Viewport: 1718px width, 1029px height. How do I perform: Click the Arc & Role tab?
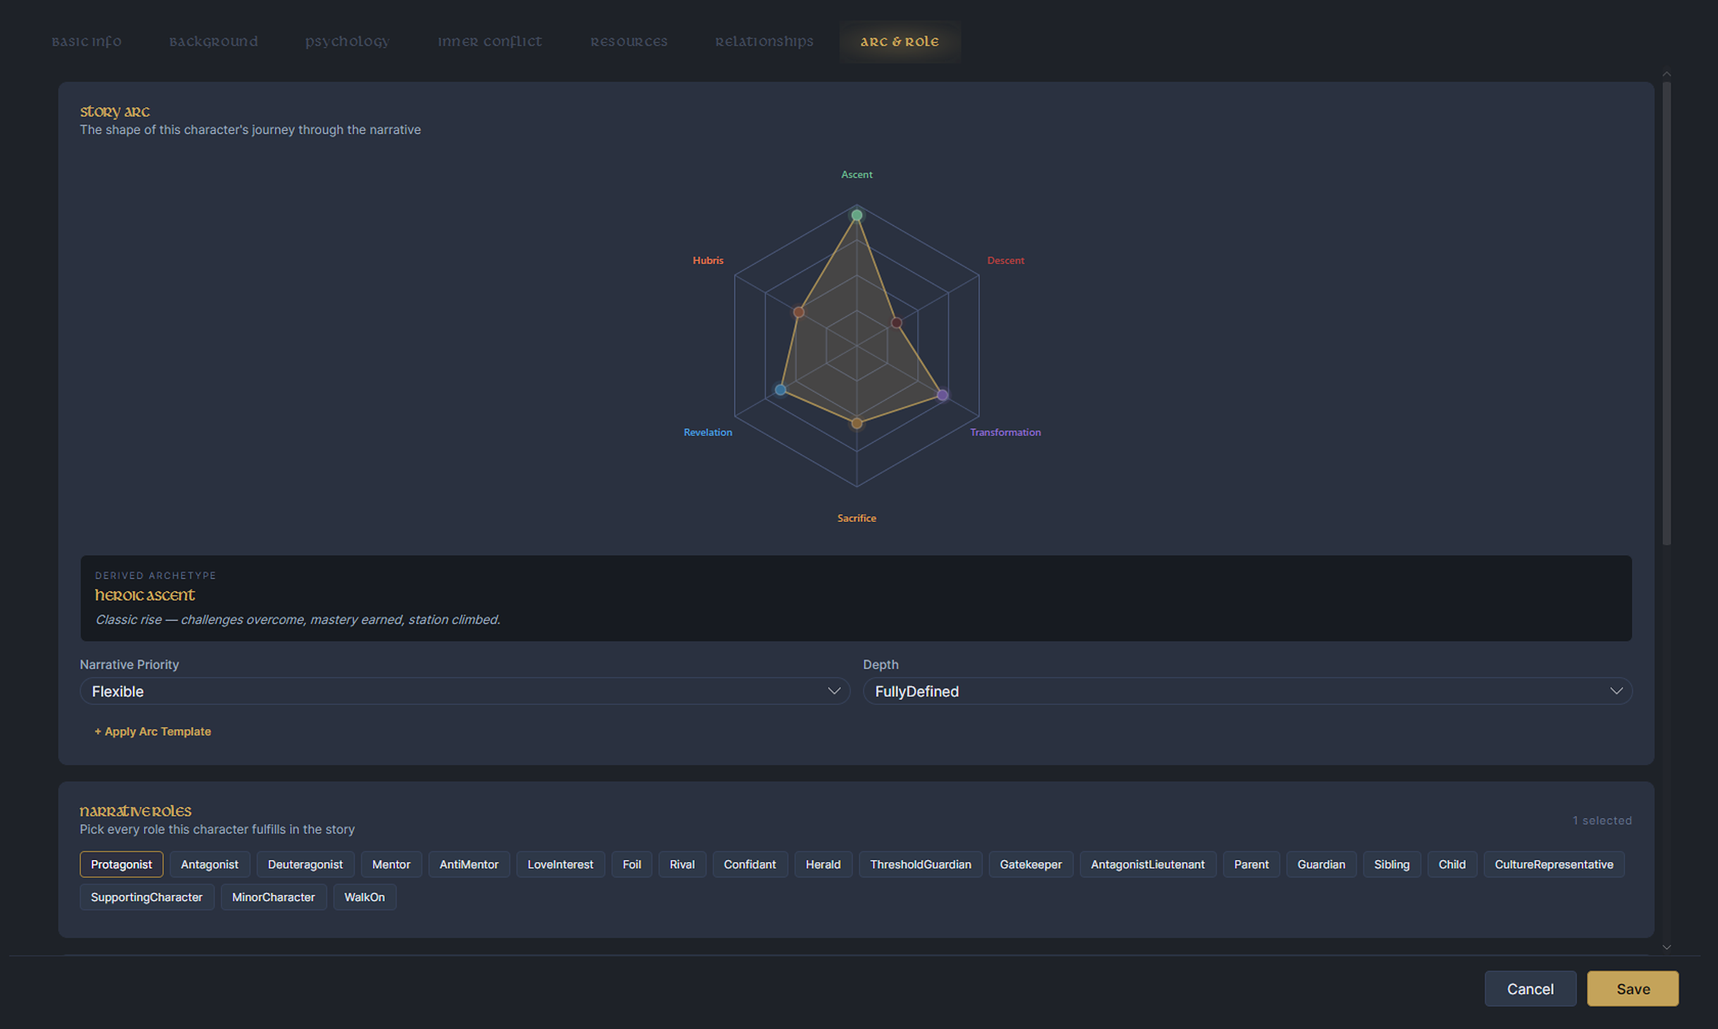pos(900,42)
